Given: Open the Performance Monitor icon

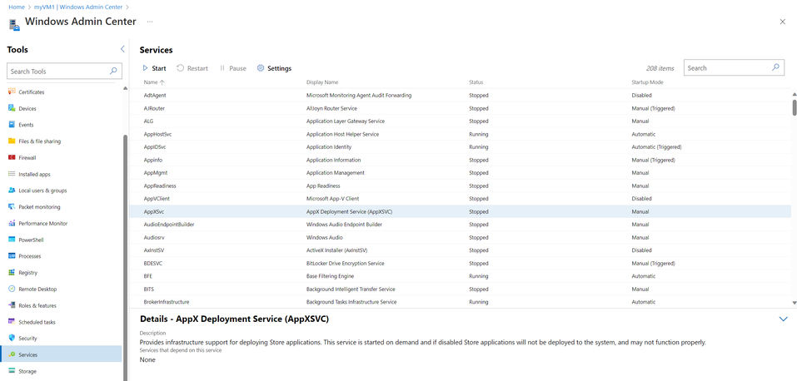Looking at the screenshot, I should pyautogui.click(x=12, y=223).
